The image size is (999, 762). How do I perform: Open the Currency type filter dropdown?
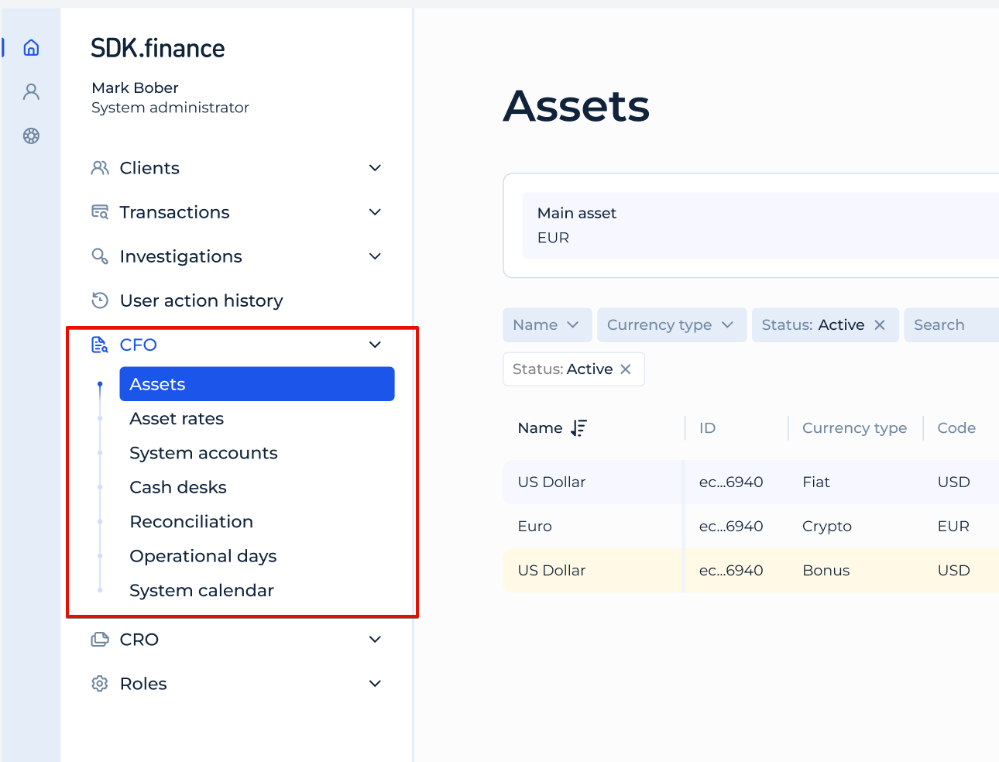[x=671, y=324]
